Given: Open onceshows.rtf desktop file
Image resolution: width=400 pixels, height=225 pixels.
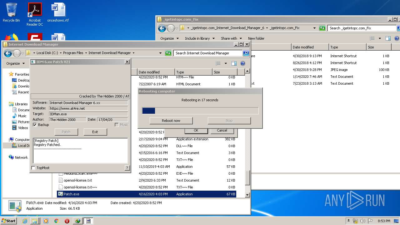Looking at the screenshot, I should click(58, 12).
